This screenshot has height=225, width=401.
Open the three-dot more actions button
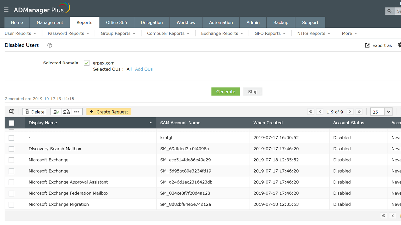click(77, 112)
